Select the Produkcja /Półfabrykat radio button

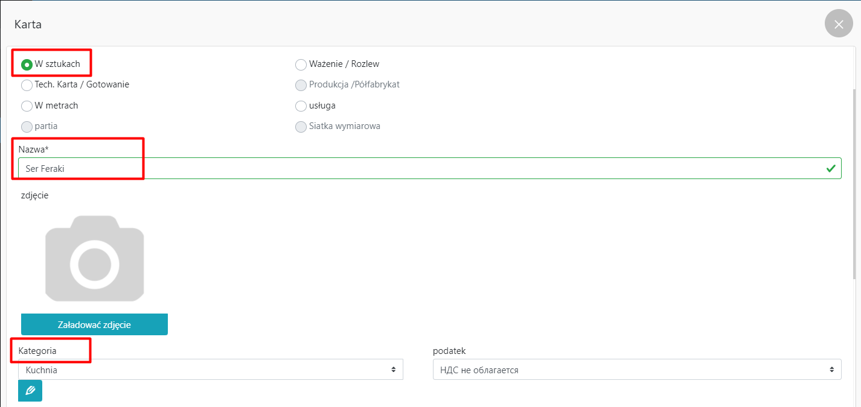click(x=301, y=85)
